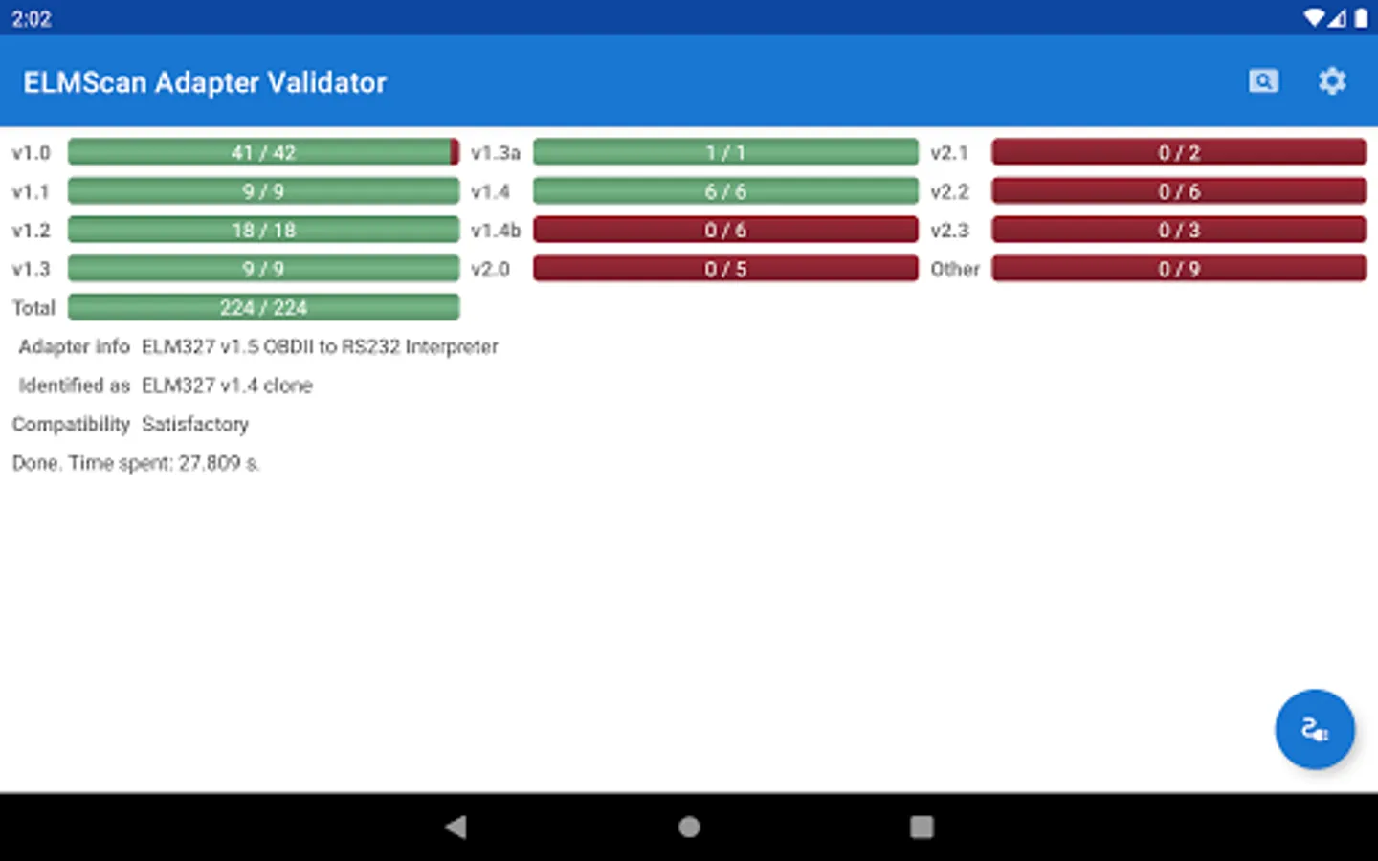Image resolution: width=1378 pixels, height=861 pixels.
Task: Click the v2.1 row label
Action: tap(949, 153)
